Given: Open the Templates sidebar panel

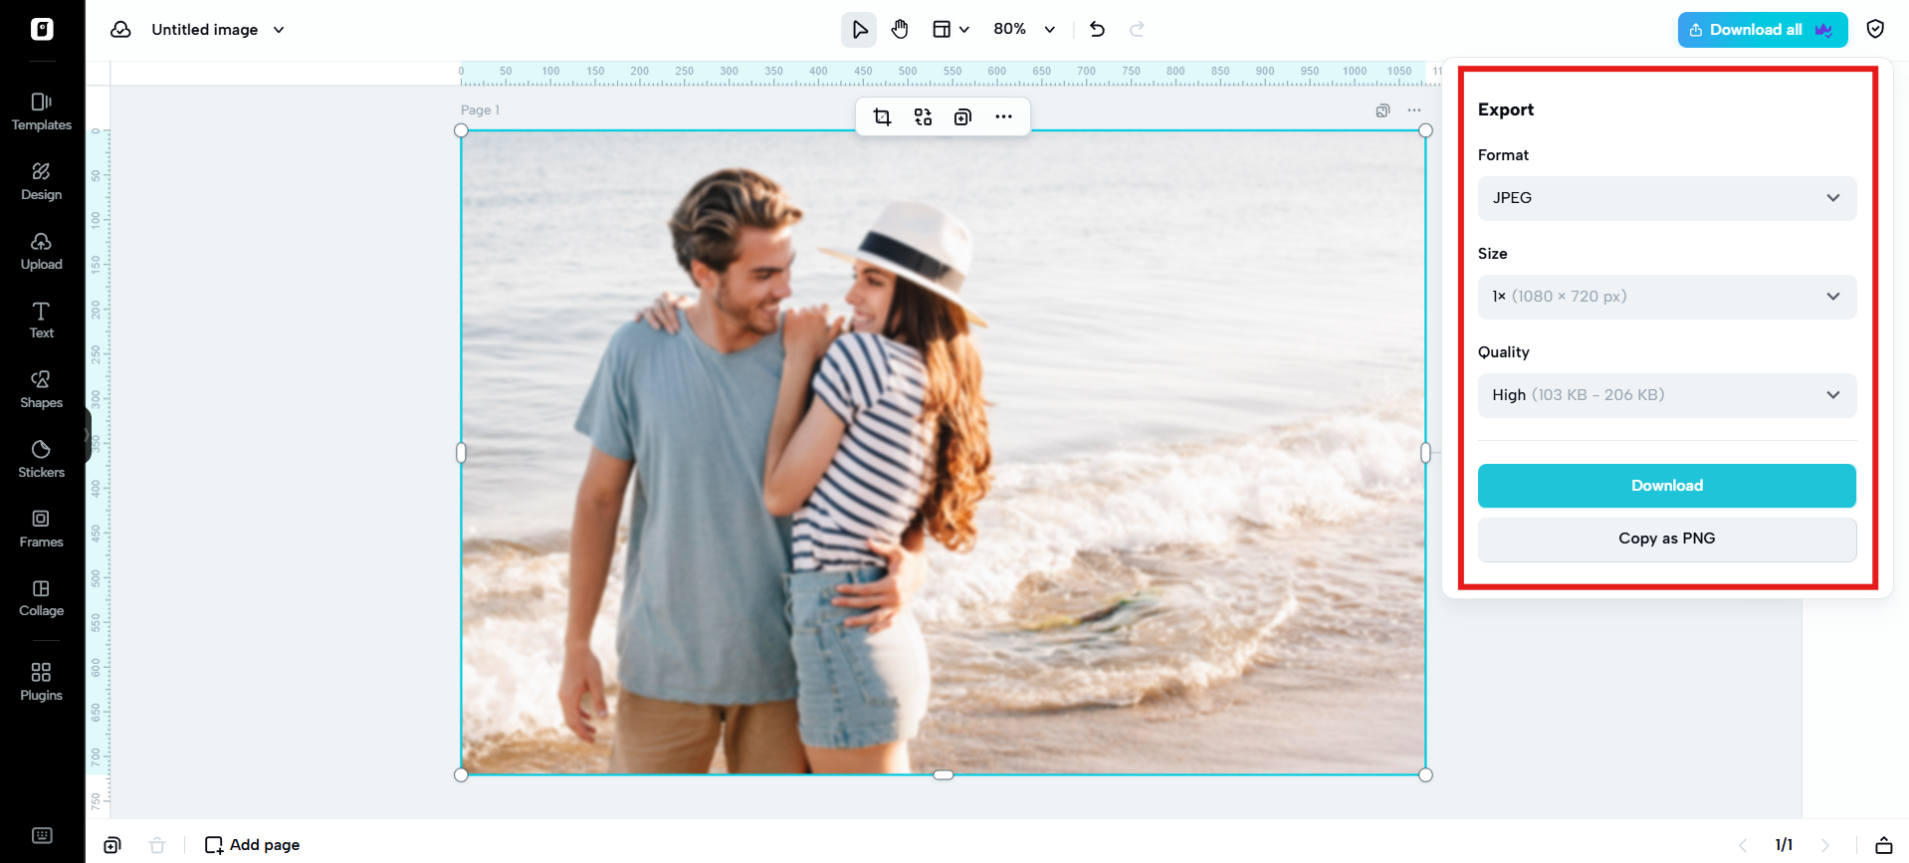Looking at the screenshot, I should (42, 111).
